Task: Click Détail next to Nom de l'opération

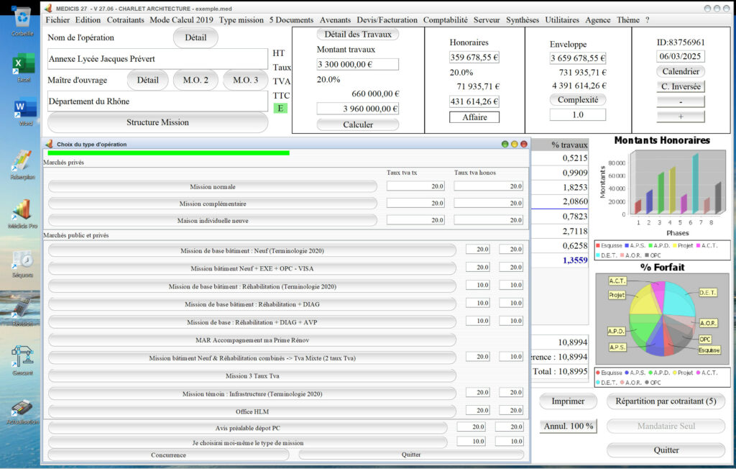Action: [x=195, y=37]
